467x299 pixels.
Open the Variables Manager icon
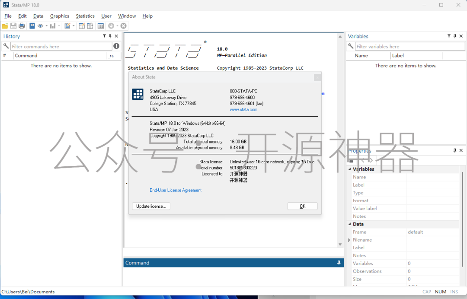[100, 26]
